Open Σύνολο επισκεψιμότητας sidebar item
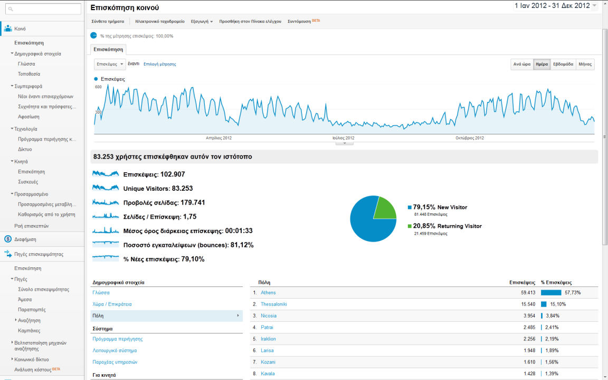The height and width of the screenshot is (380, 608). pyautogui.click(x=43, y=289)
